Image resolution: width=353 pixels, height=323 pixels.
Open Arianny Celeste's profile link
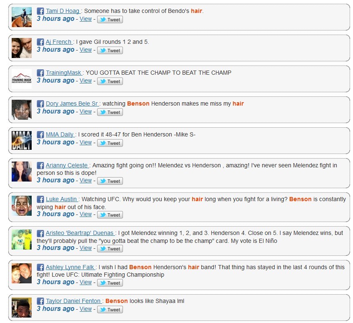(67, 165)
